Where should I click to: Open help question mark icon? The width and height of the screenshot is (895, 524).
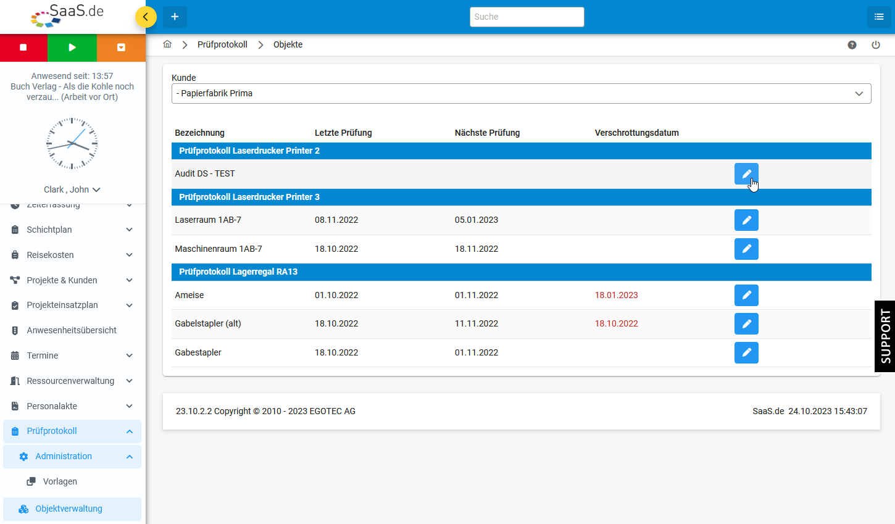click(852, 44)
